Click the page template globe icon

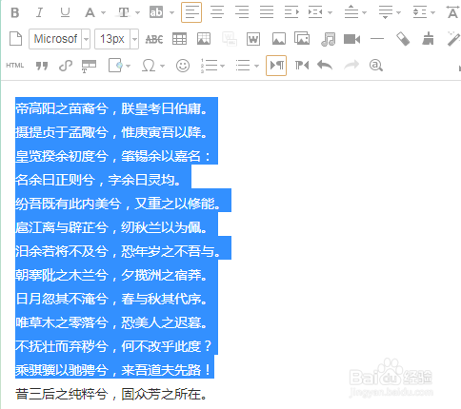[x=115, y=66]
